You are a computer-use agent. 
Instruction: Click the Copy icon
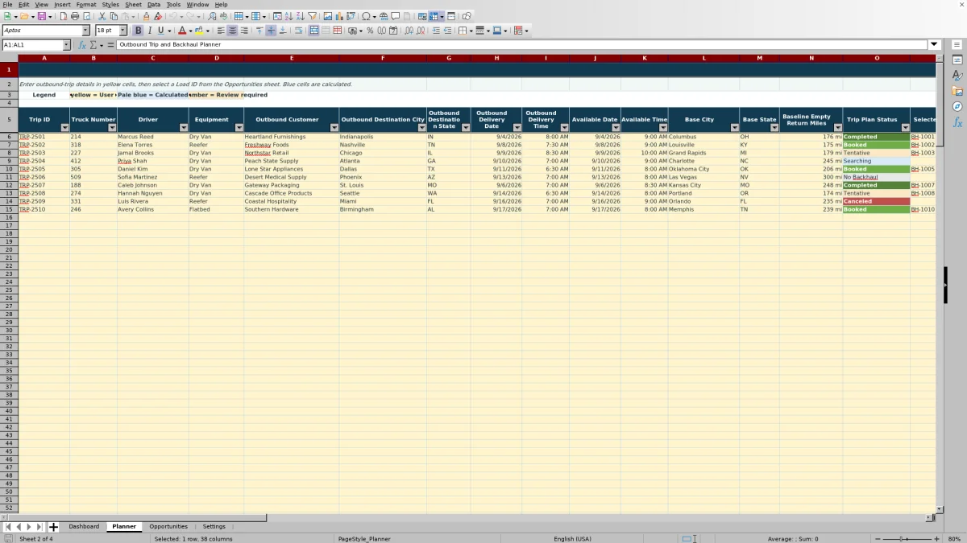tap(114, 16)
